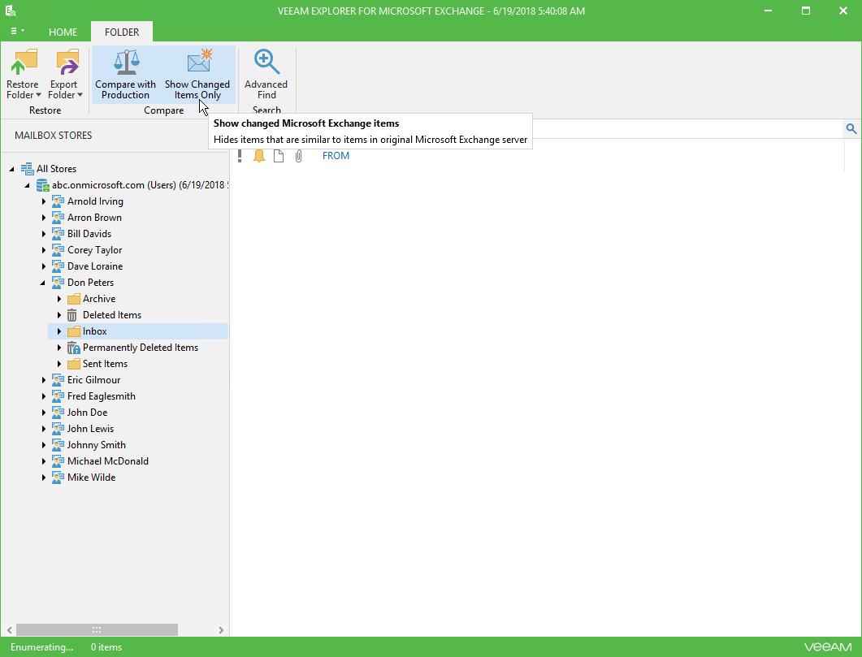Open Restore Folder dropdown arrow
The image size is (862, 657).
38,95
